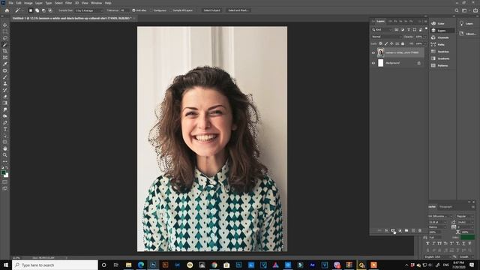Choose New Selection mode icon

pos(31,10)
